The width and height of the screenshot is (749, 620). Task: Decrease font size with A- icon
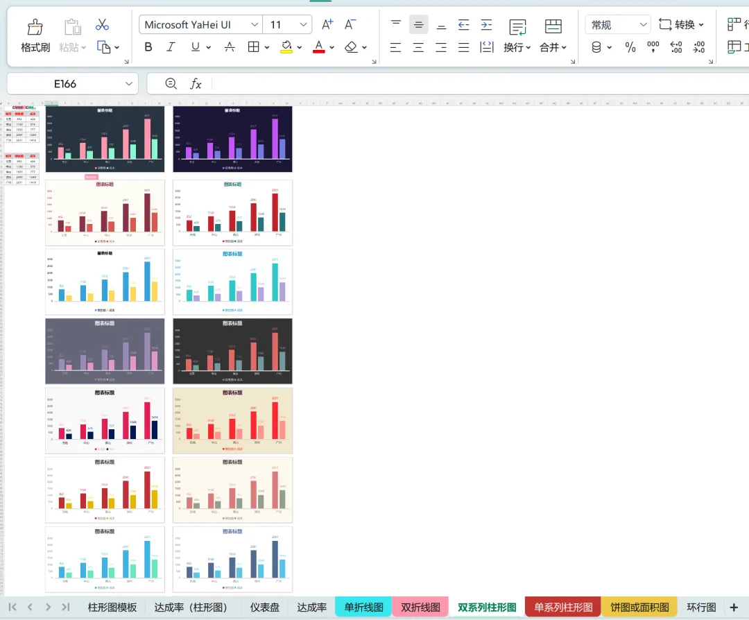pos(350,24)
